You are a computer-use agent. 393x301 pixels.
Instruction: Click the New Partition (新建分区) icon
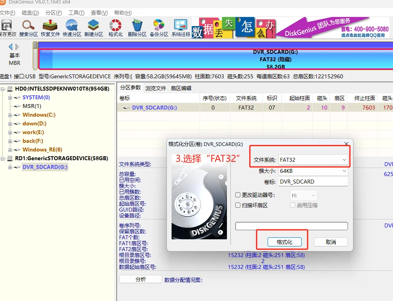click(93, 28)
